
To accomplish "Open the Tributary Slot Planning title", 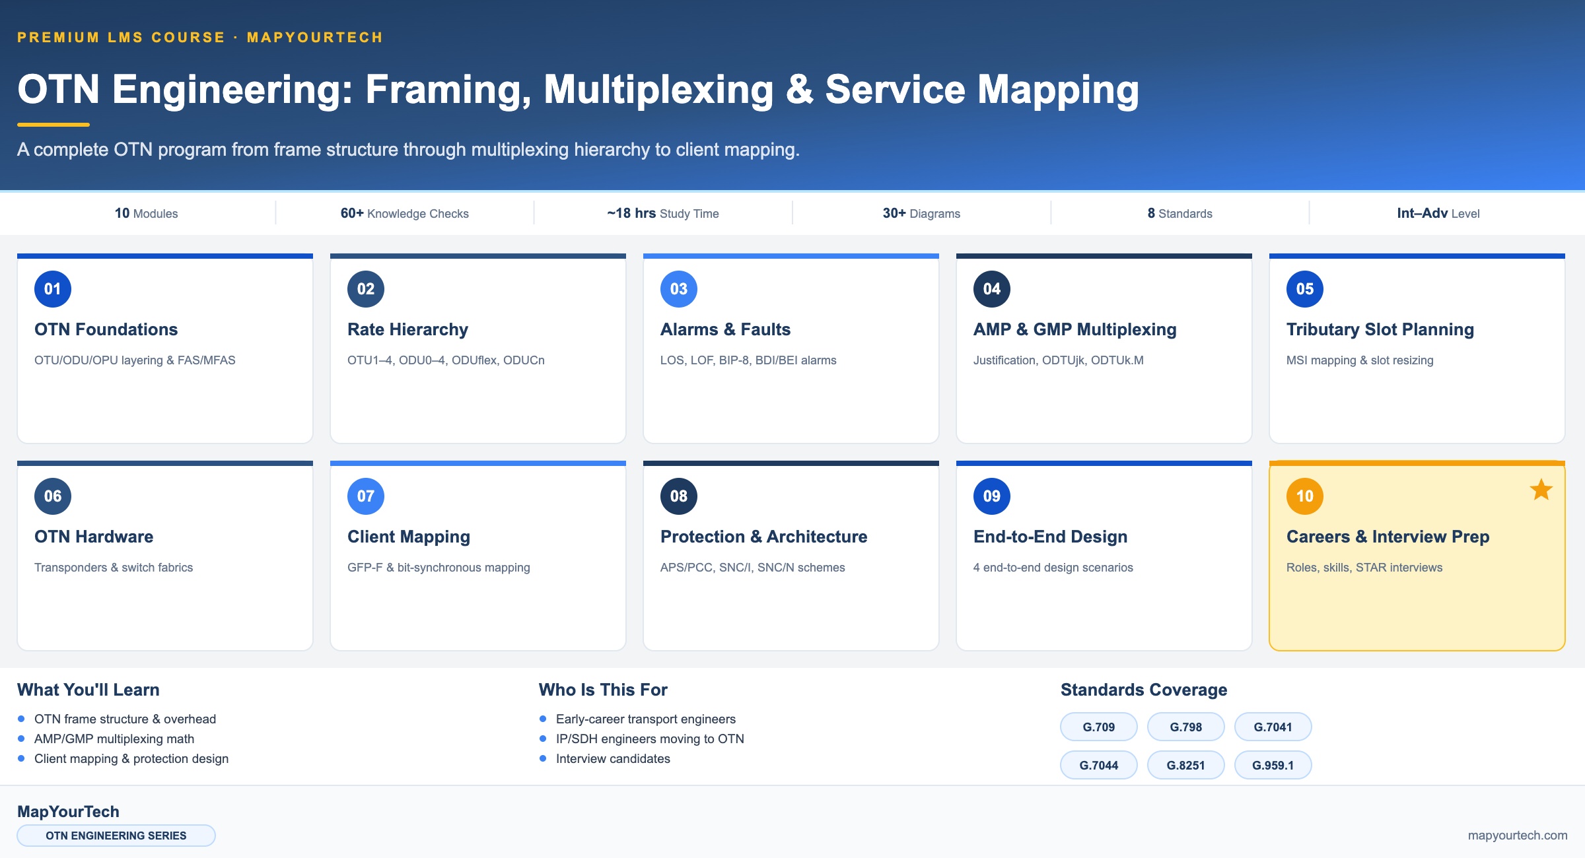I will point(1380,329).
